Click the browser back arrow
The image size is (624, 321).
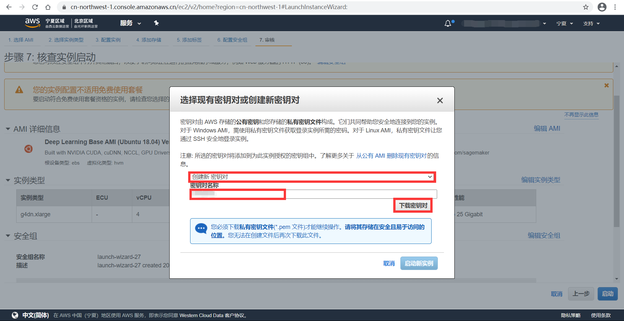coord(8,7)
